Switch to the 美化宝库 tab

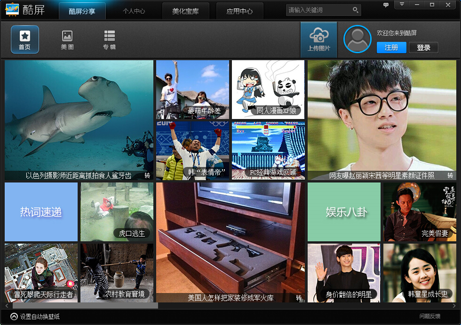click(185, 10)
